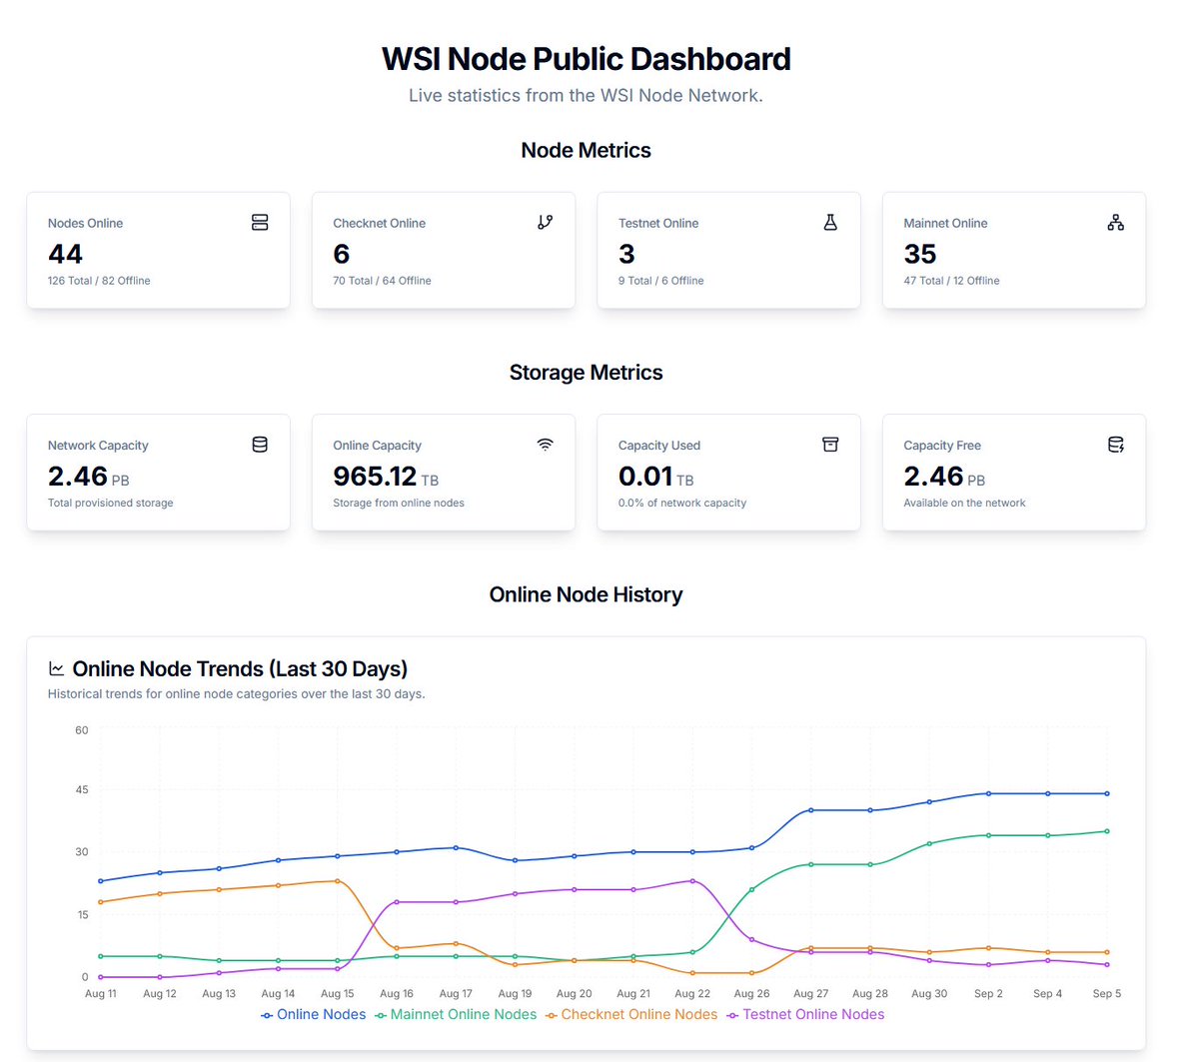Click the Sep 5 x-axis label
Screen dimensions: 1199x1062
coord(1107,994)
